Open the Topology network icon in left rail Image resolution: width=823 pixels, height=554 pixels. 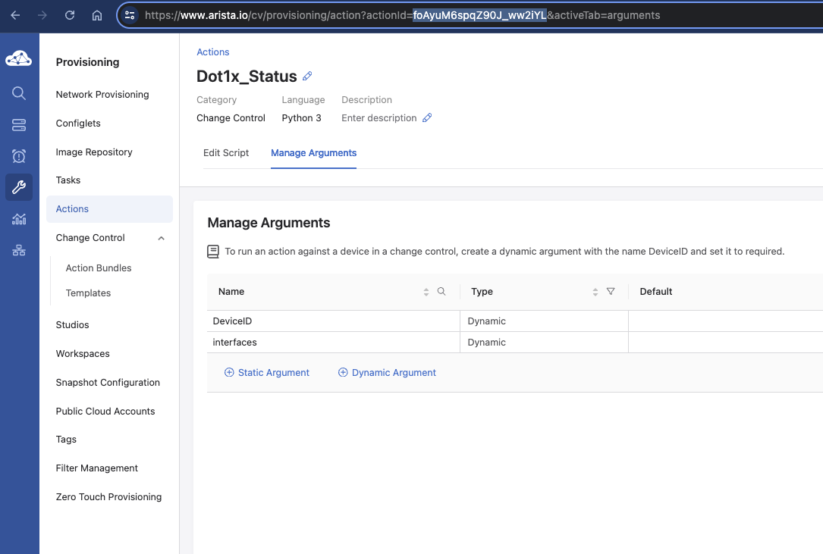[19, 250]
